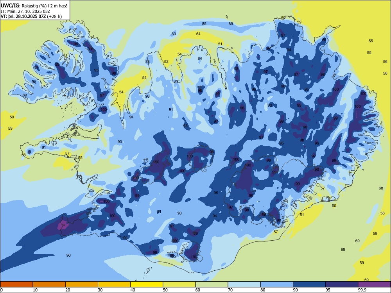Pick the light orange 20–30 legend swatch

coord(82,284)
